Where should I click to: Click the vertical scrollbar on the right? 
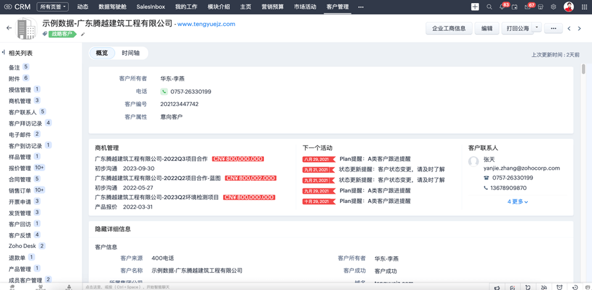coord(583,69)
